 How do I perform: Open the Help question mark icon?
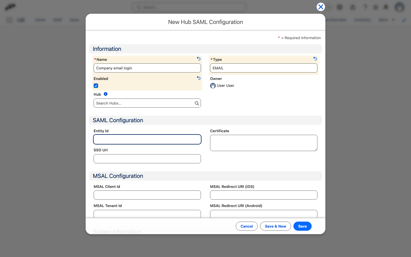coord(365,7)
